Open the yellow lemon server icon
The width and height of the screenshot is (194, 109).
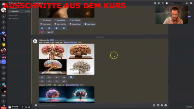coord(4,45)
